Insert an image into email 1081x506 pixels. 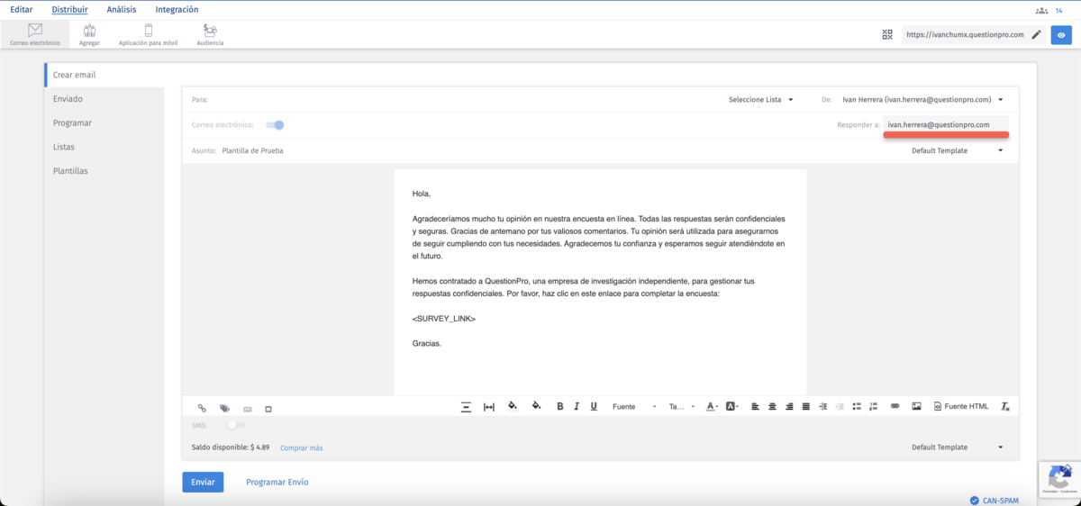coord(916,407)
